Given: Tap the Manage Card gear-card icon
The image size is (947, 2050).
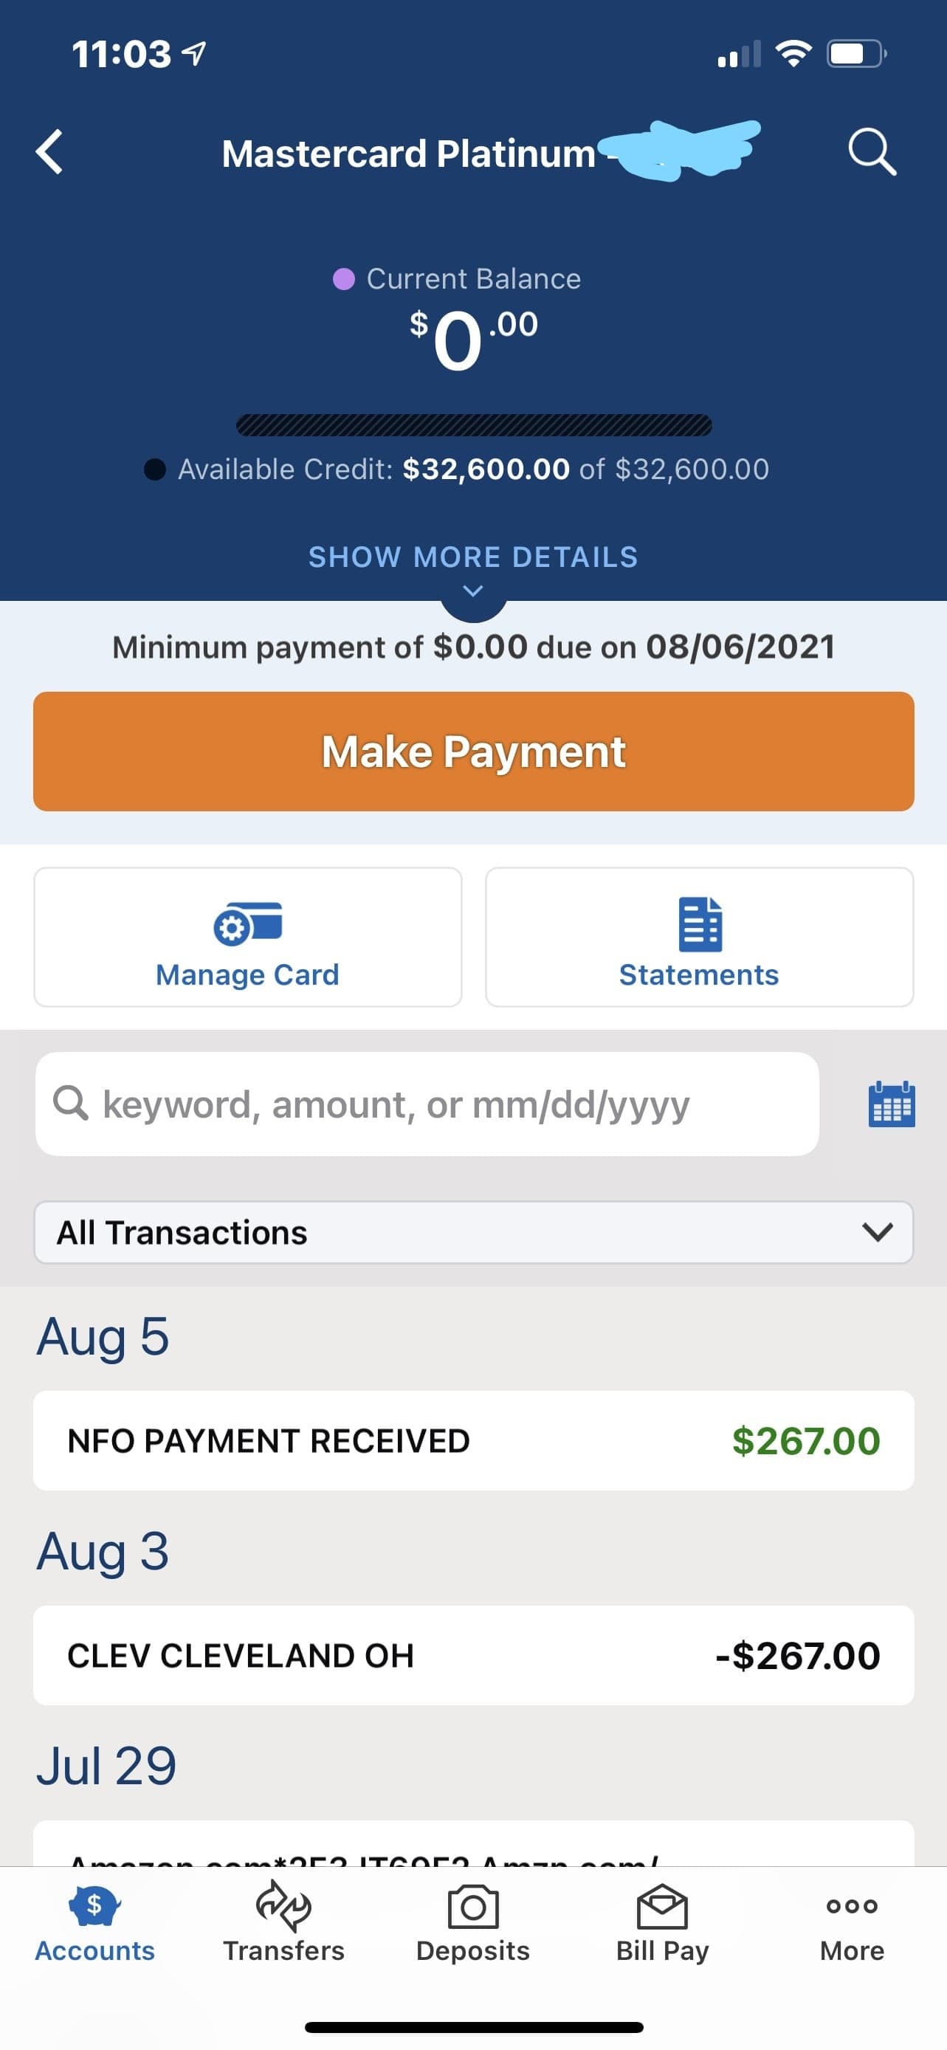Looking at the screenshot, I should [247, 924].
